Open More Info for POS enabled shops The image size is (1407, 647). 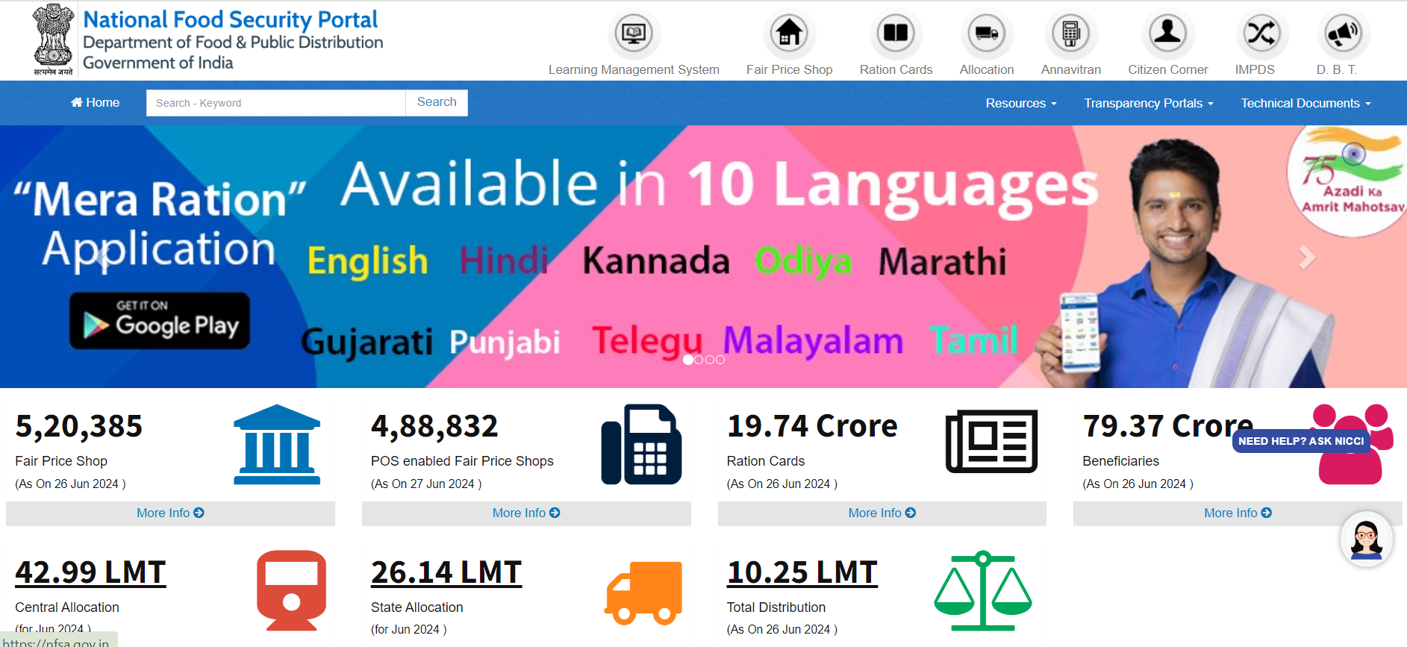click(x=526, y=513)
